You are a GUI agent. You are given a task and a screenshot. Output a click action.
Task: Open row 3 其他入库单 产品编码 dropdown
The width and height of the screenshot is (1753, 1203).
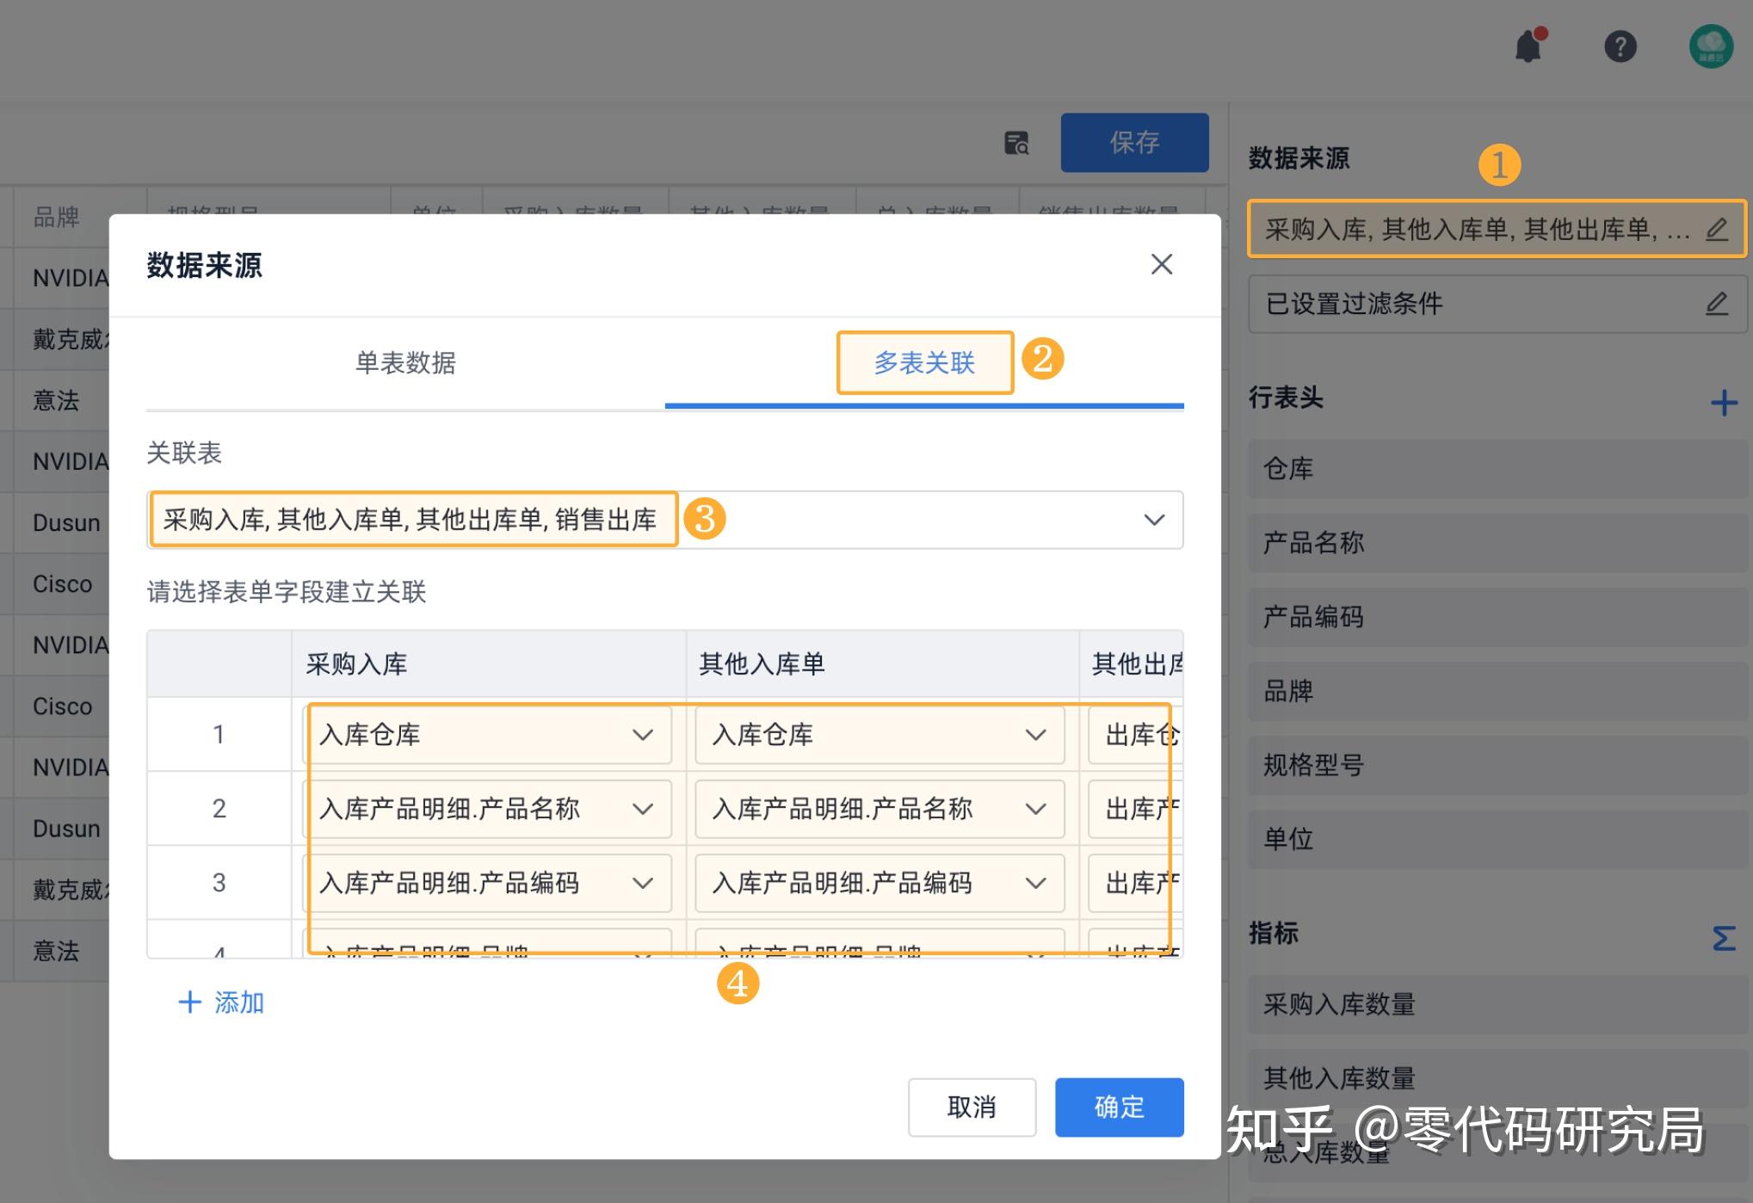tap(880, 883)
